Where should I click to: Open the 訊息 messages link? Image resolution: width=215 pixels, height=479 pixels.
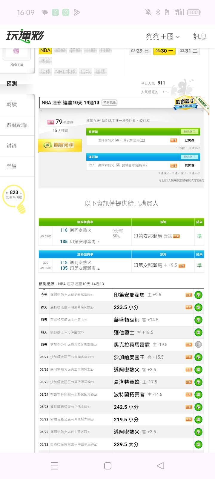[x=200, y=36]
